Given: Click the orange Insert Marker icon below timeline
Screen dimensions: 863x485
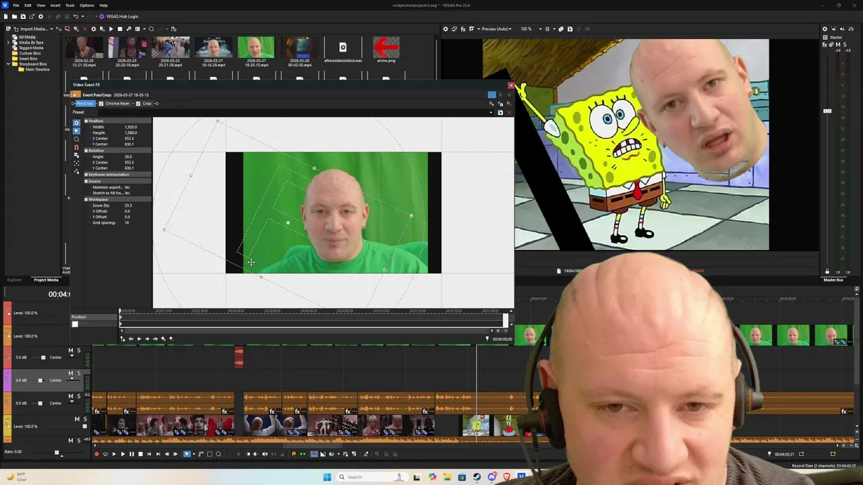Looking at the screenshot, I should (293, 454).
